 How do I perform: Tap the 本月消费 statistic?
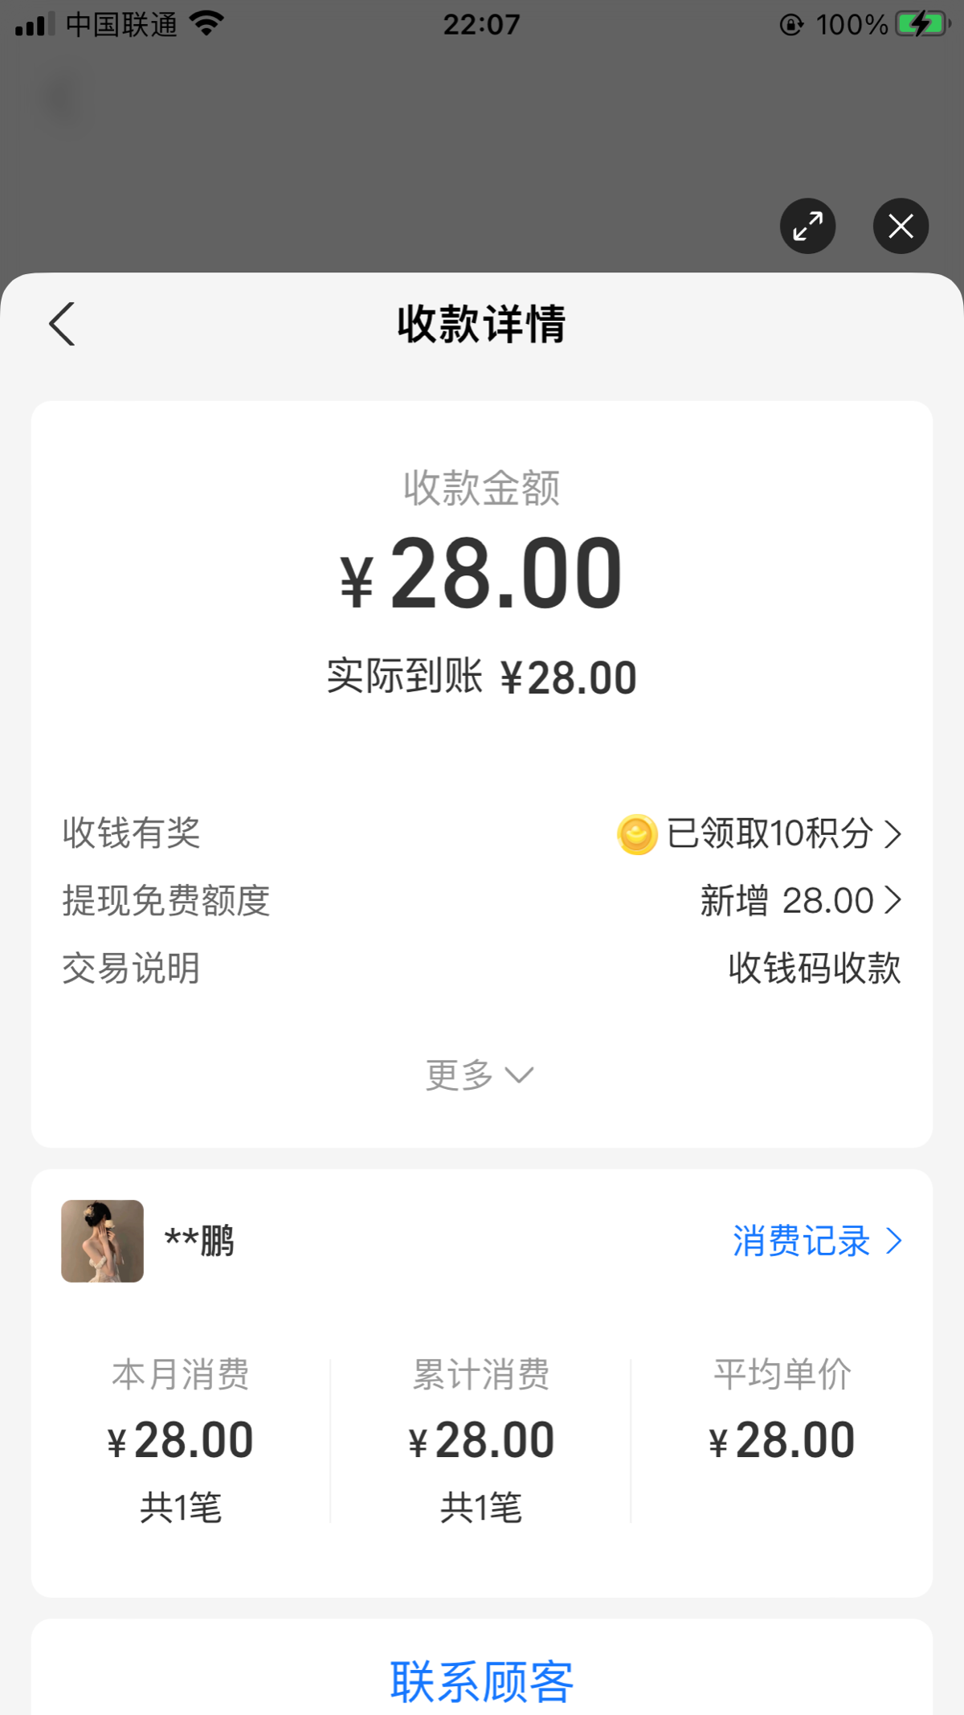click(x=181, y=1439)
